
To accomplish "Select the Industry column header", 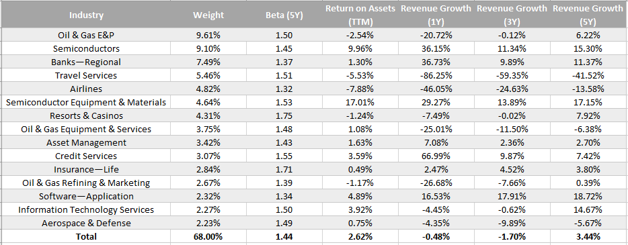I will tap(86, 15).
